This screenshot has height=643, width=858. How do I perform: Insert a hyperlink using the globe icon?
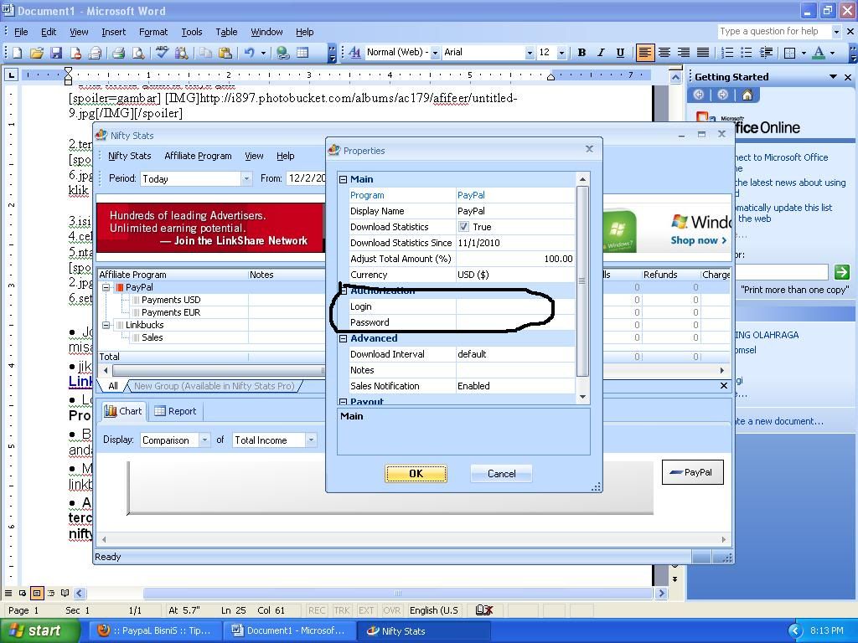(x=283, y=53)
